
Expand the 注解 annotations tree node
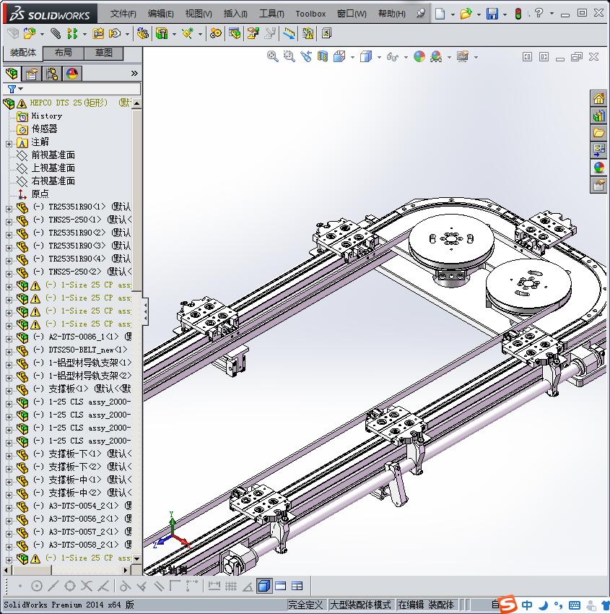pos(9,143)
